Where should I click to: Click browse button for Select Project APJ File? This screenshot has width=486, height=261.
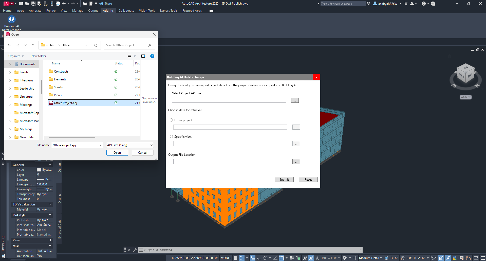295,100
